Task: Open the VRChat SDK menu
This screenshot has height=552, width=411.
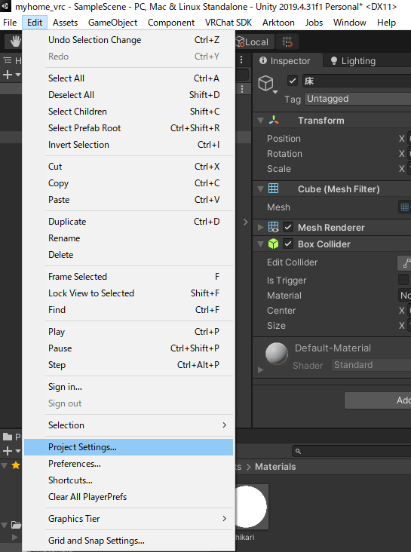Action: click(x=229, y=23)
